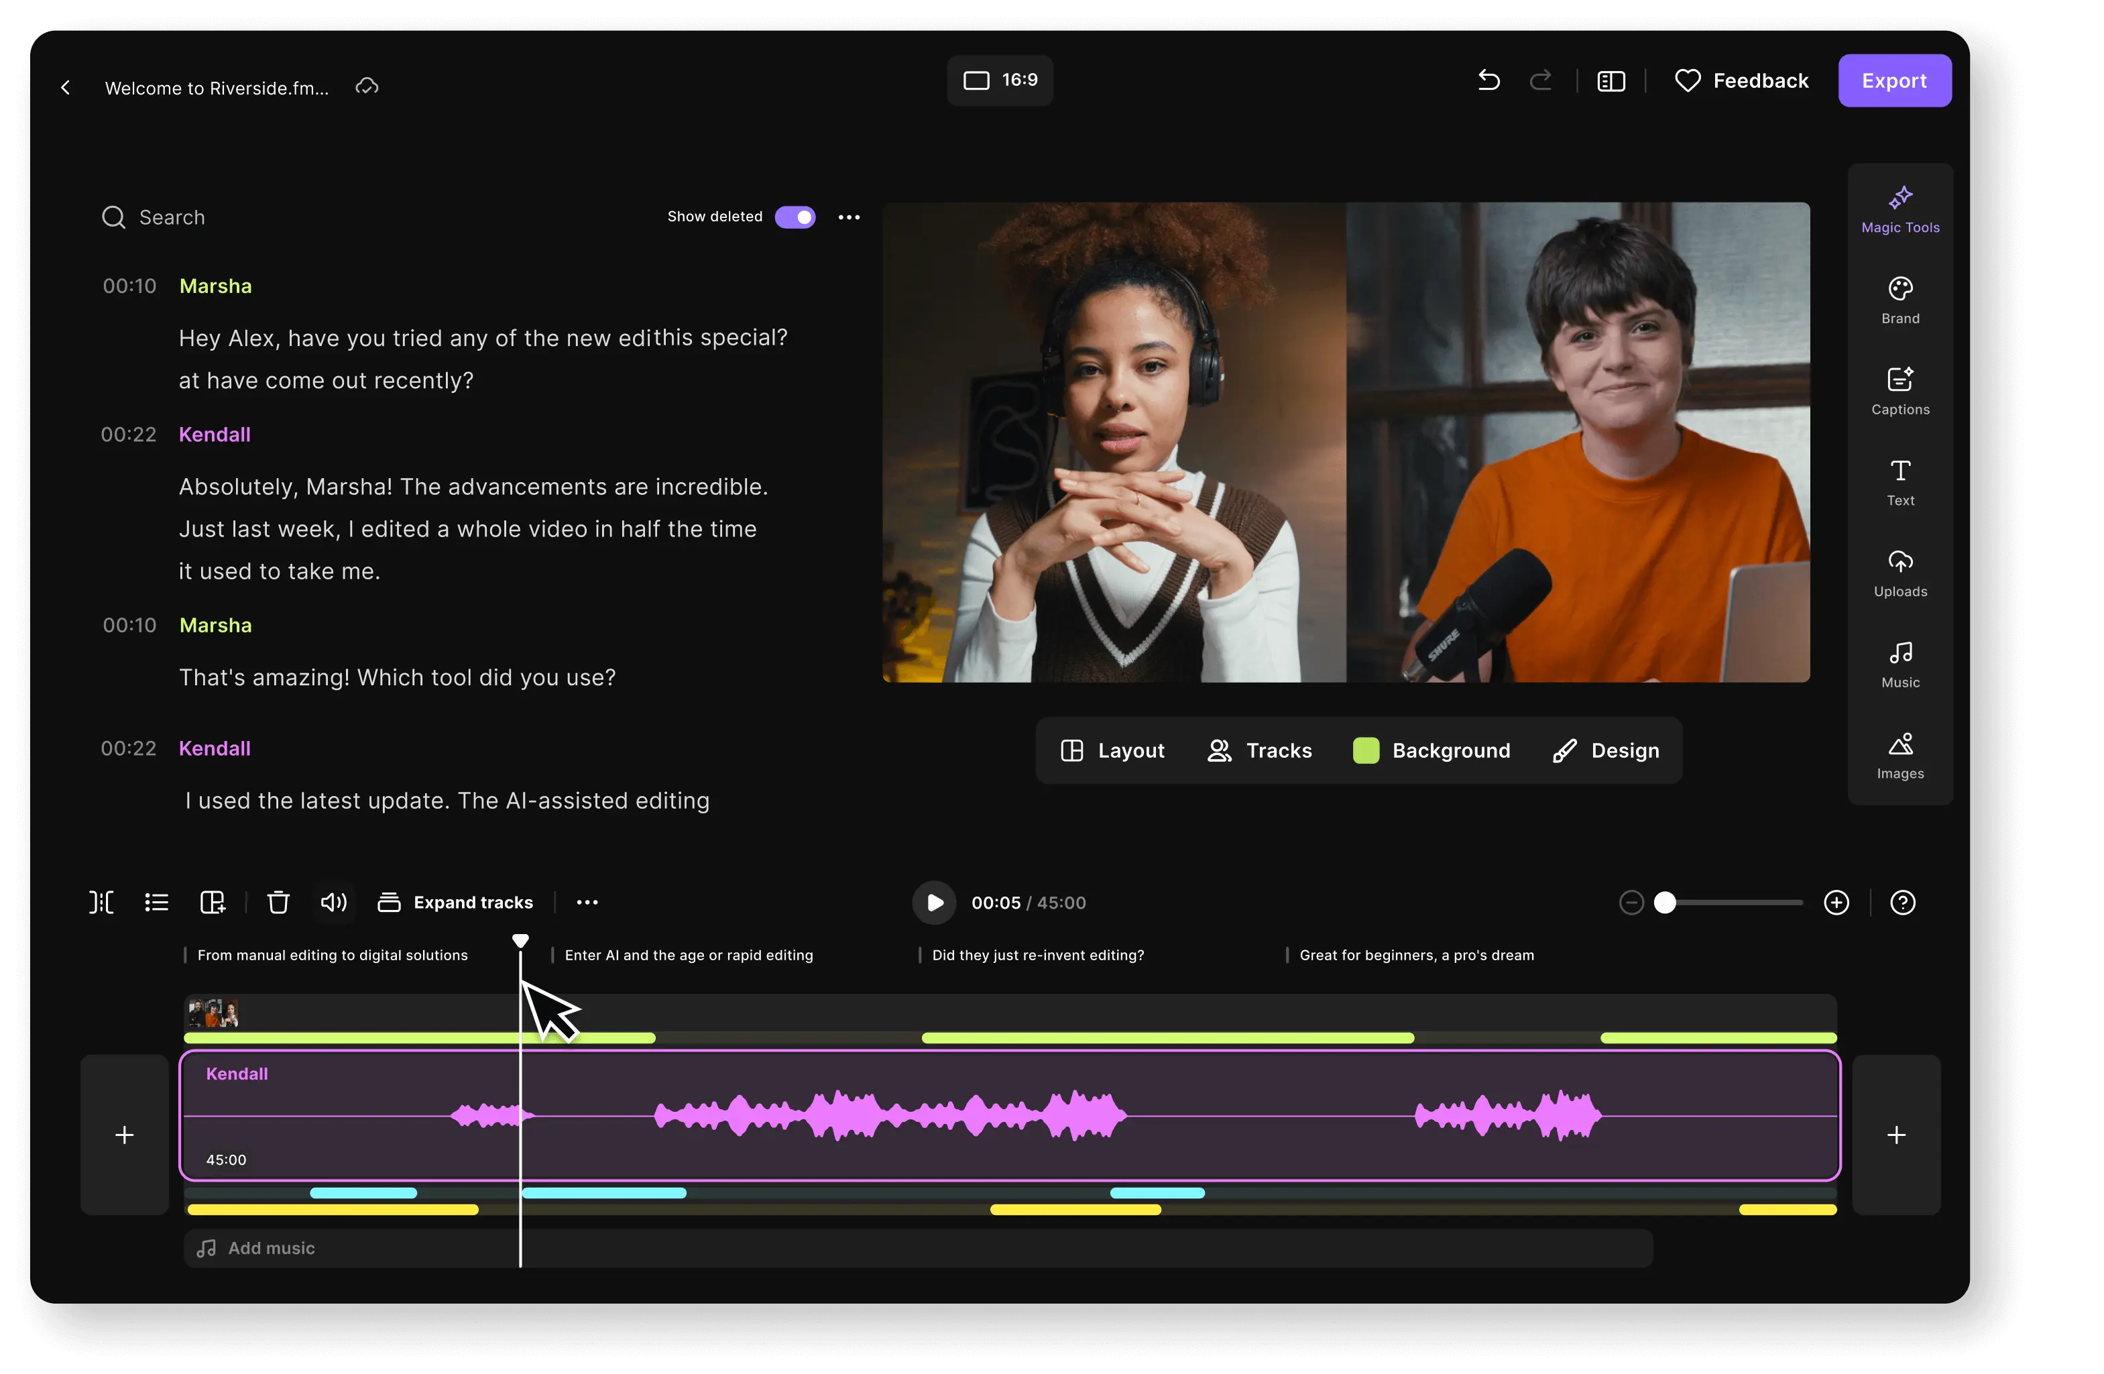Click the undo arrow
Image resolution: width=2104 pixels, height=1374 pixels.
tap(1488, 80)
